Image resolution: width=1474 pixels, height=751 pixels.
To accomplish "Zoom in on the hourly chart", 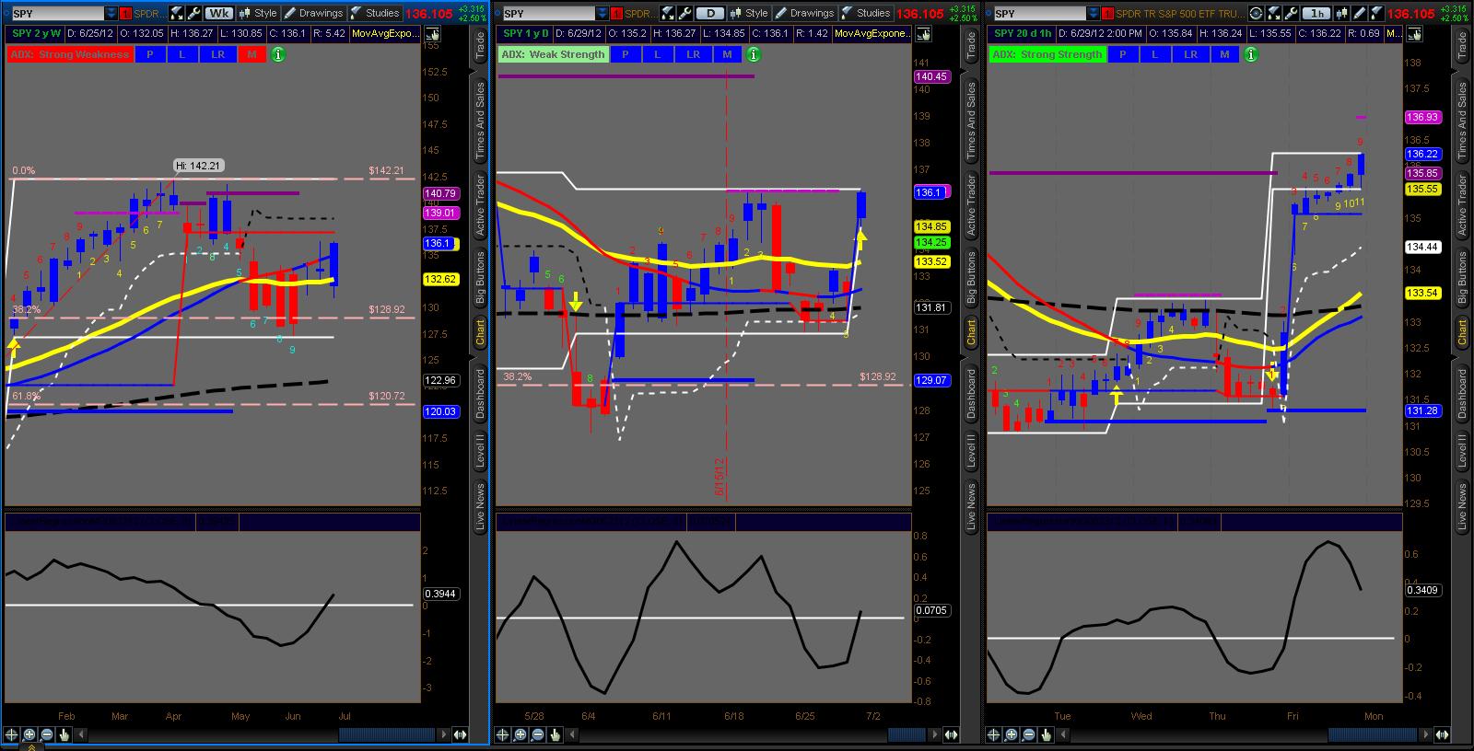I will point(1012,734).
